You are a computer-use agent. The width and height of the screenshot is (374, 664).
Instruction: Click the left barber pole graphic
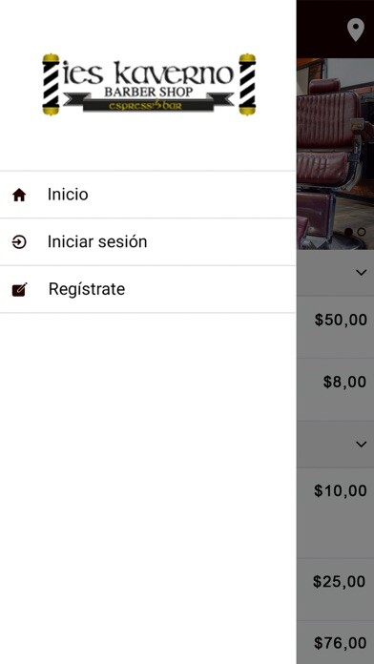point(51,84)
